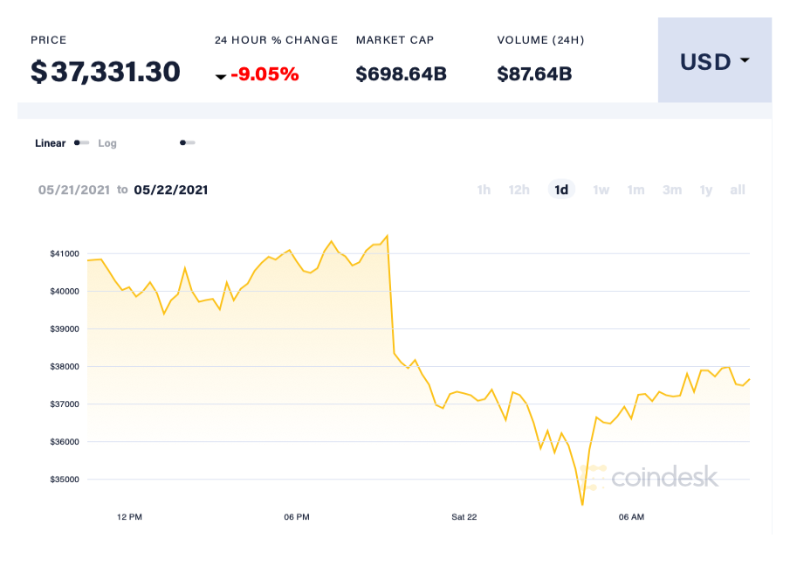Open the USD currency selector
Image resolution: width=790 pixels, height=587 pixels.
point(714,61)
